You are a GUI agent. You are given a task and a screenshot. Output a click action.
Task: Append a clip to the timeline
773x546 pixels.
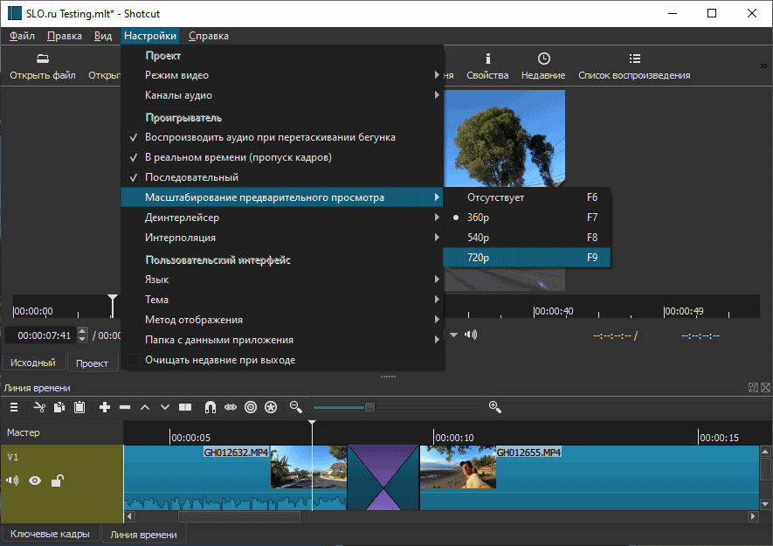104,406
